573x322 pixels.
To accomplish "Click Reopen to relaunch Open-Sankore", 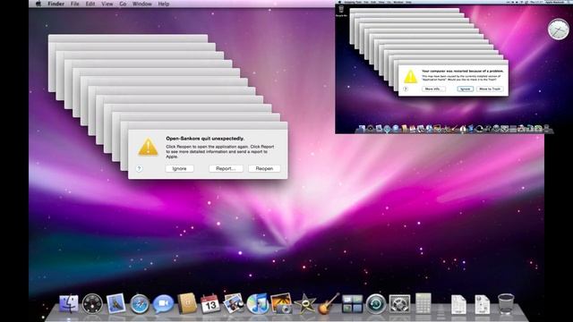I will 264,169.
